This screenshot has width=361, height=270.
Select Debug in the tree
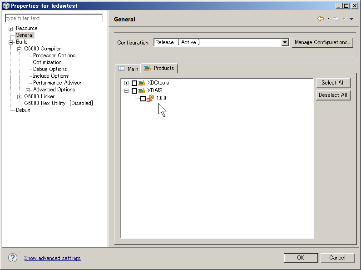coord(23,110)
